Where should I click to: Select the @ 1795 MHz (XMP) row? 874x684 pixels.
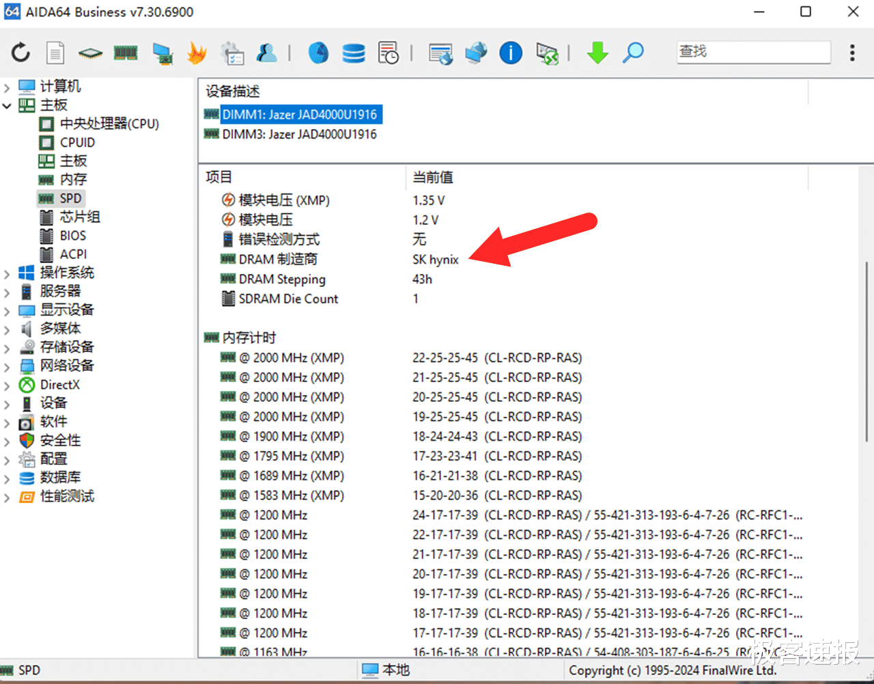505,456
